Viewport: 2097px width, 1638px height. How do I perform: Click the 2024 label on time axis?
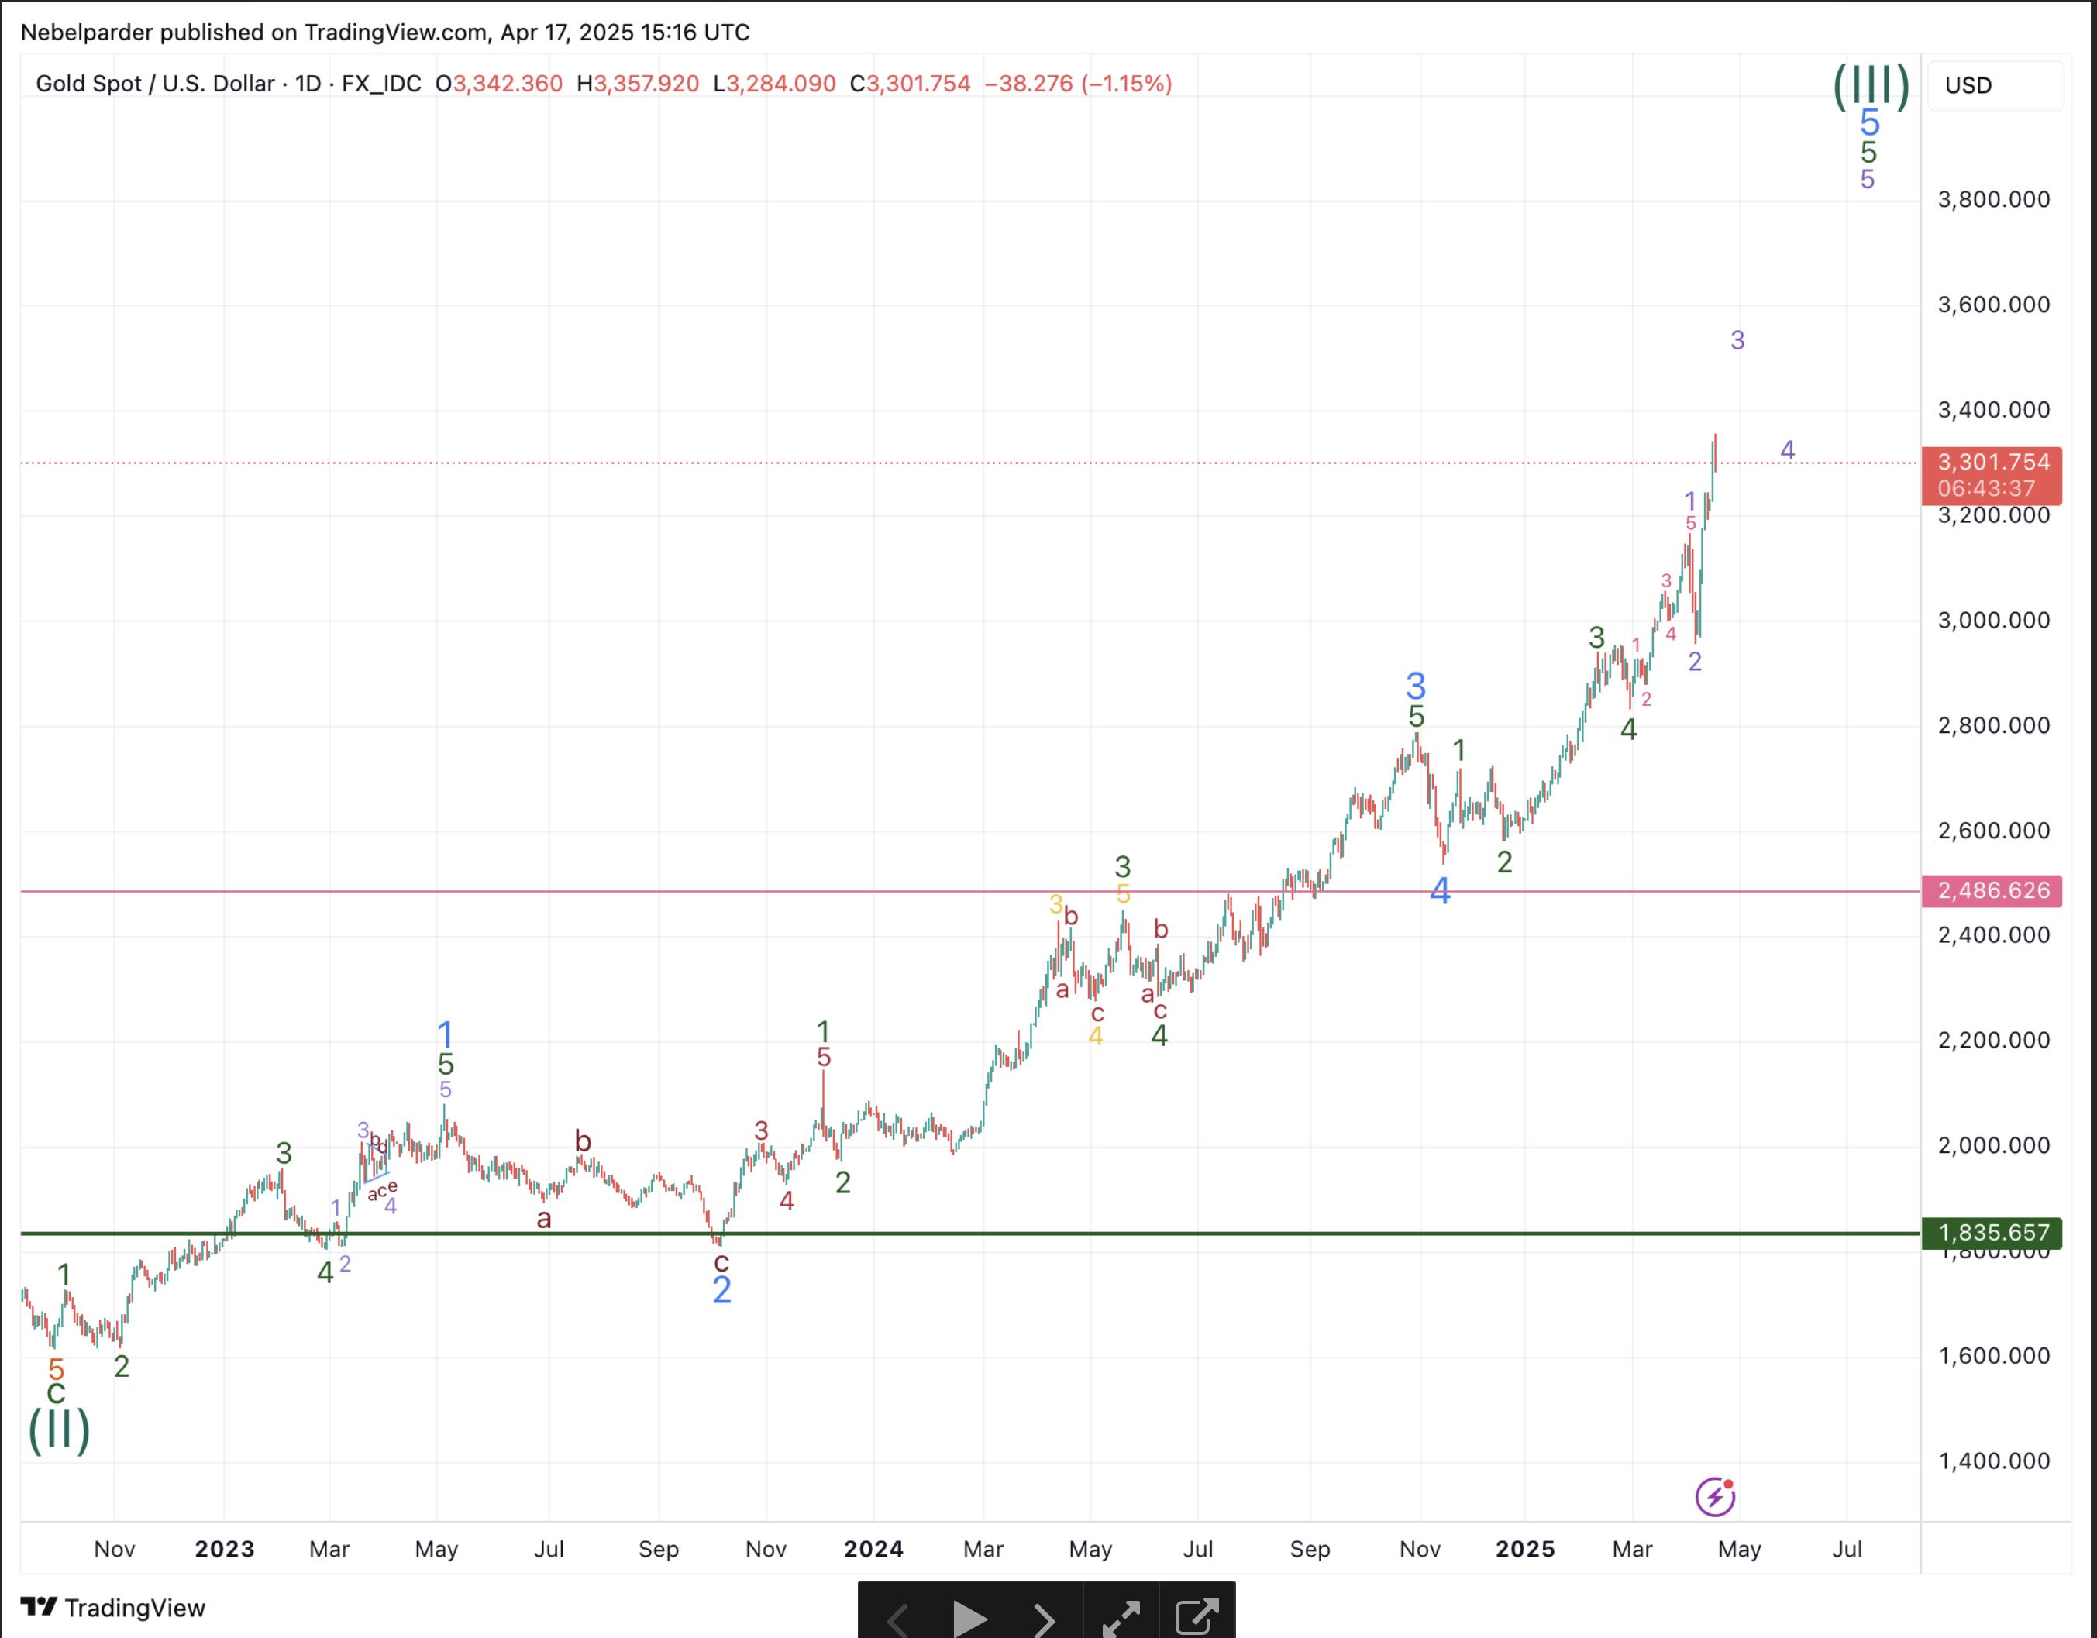(x=873, y=1549)
